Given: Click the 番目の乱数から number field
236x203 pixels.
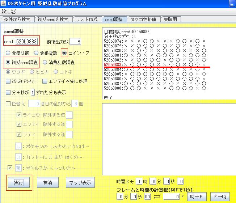Looking at the screenshot, I should pos(34,103).
